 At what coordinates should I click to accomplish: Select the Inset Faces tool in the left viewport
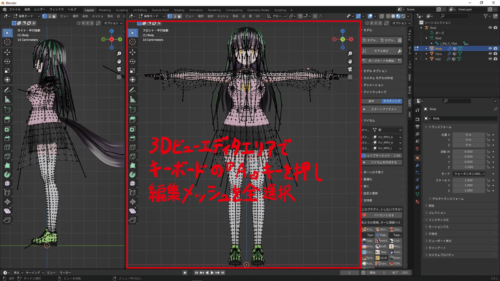(x=7, y=129)
